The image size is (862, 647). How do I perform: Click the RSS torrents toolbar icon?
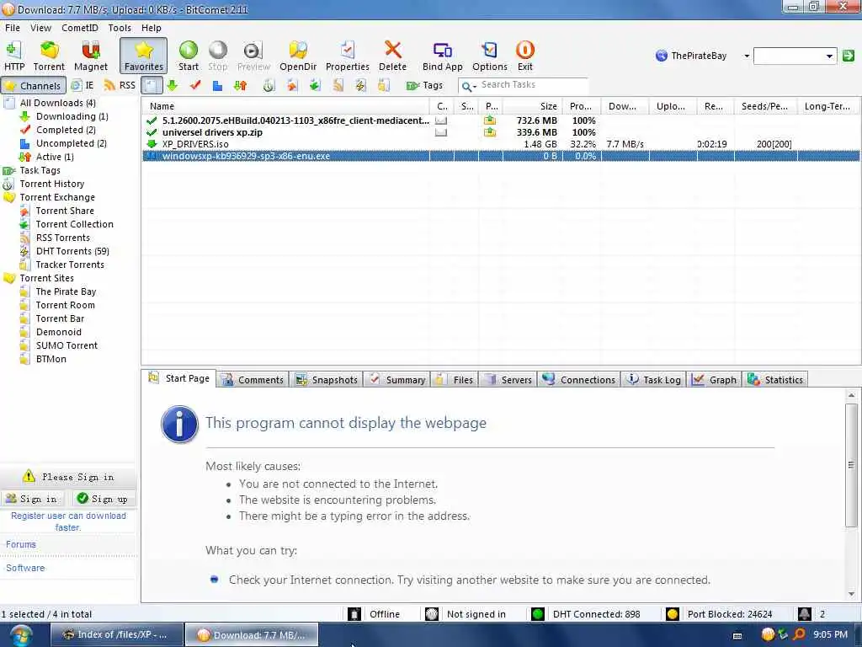click(x=338, y=85)
